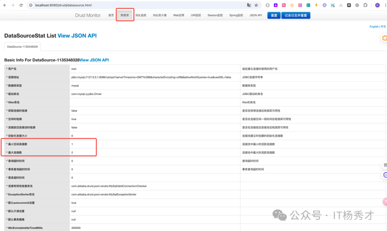Click the 记录日志并重置 button

pos(296,15)
